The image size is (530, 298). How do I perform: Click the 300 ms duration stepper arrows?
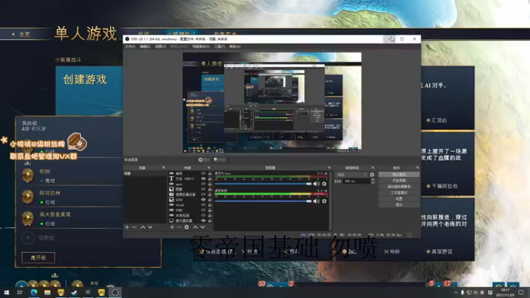click(x=372, y=181)
